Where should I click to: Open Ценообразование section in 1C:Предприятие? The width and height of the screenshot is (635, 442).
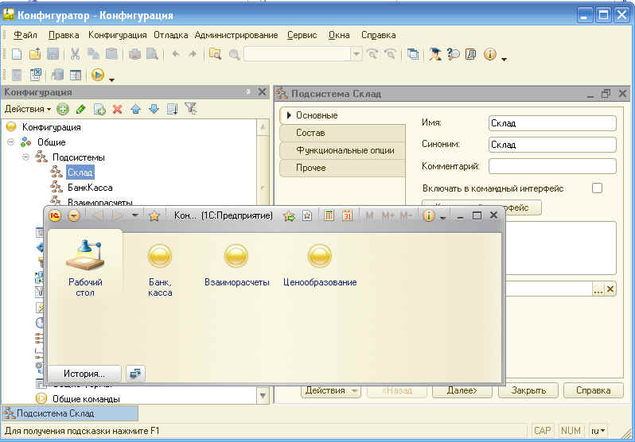click(320, 266)
